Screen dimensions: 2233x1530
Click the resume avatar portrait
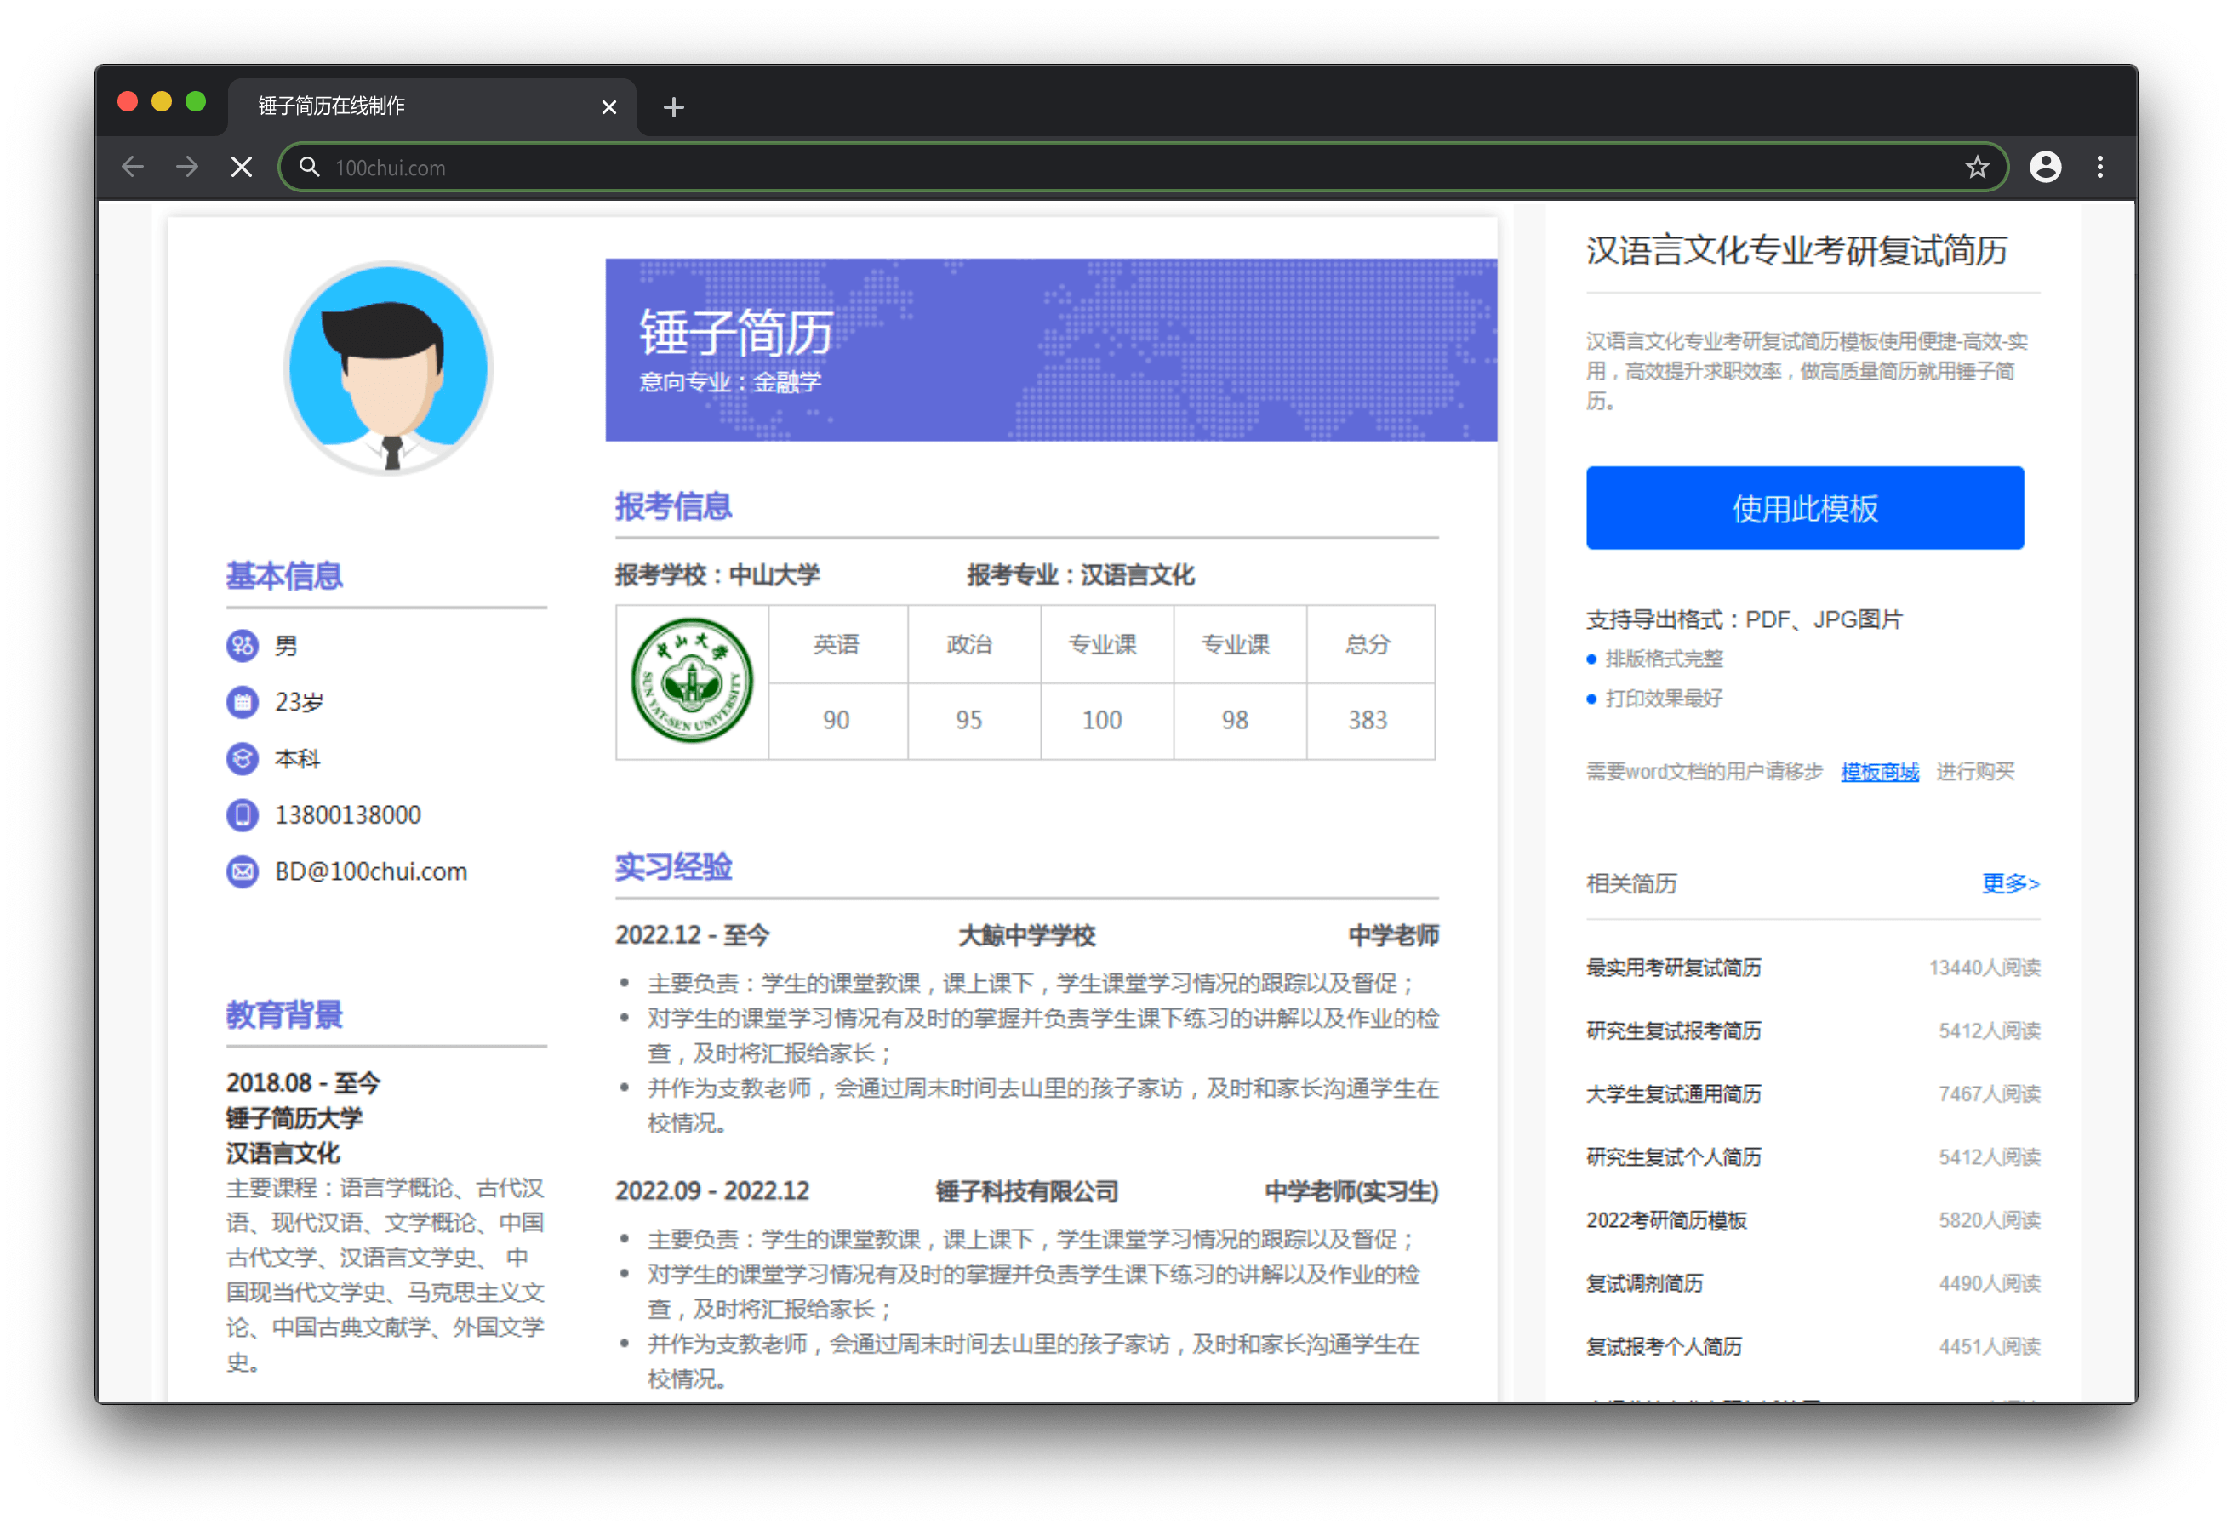point(389,367)
